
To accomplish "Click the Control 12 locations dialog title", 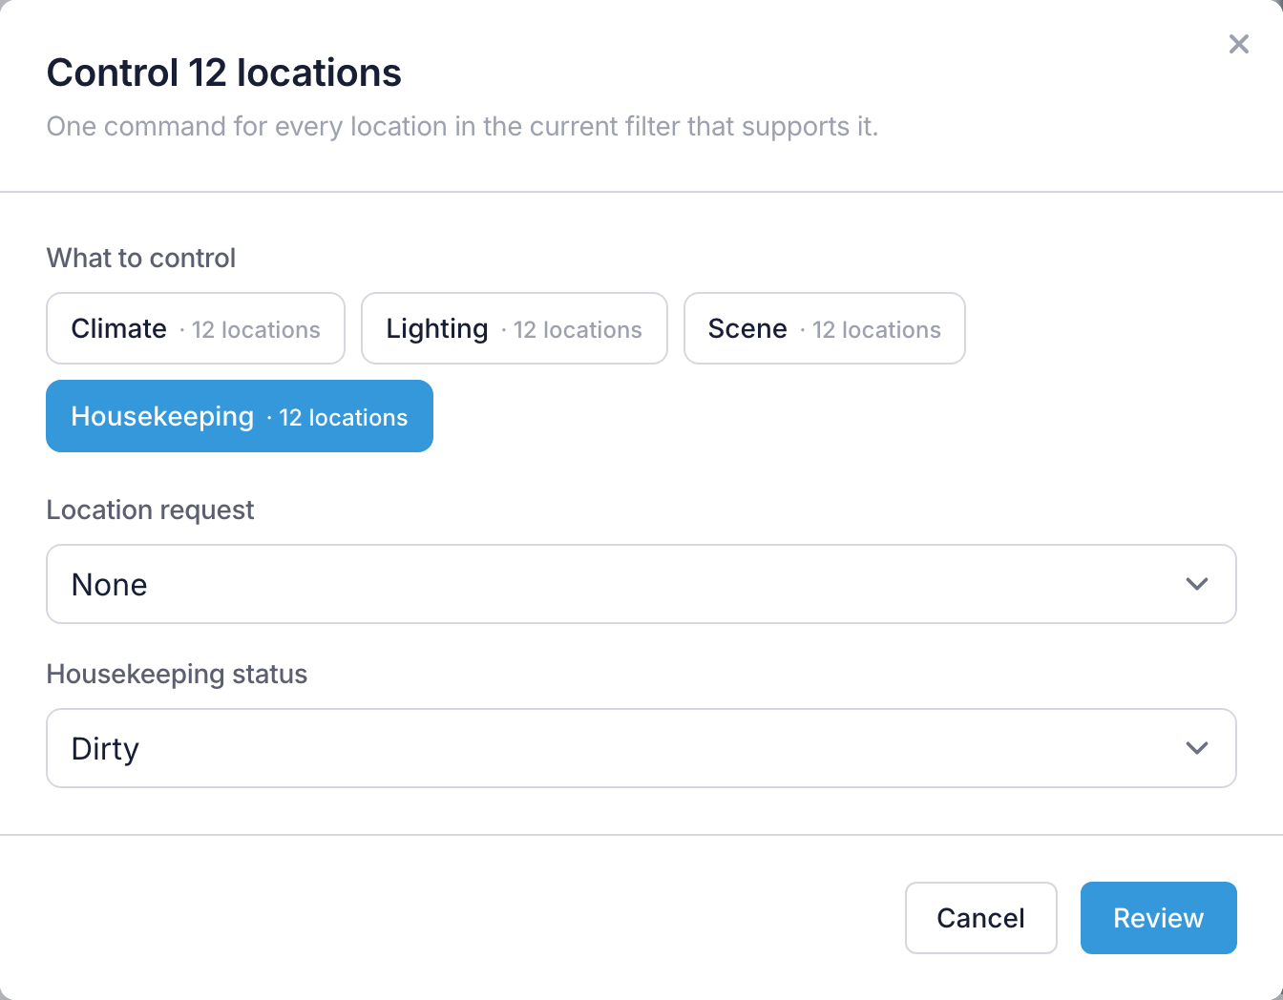I will pos(224,73).
